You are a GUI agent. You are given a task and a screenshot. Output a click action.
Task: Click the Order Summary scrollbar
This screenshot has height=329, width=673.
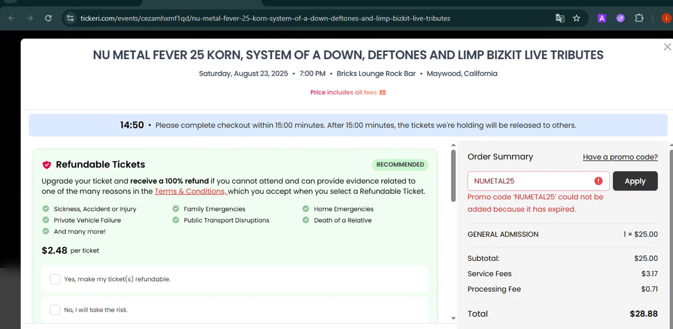click(671, 236)
